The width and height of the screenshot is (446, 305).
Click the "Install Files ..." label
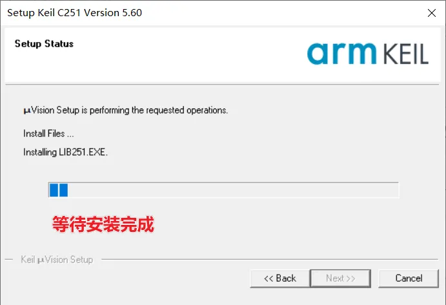point(48,133)
